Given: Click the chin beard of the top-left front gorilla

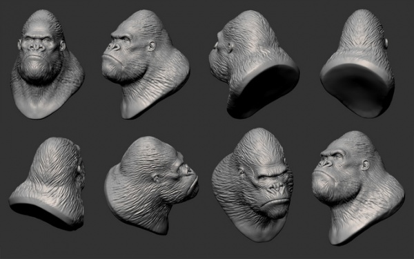Looking at the screenshot, I should [38, 68].
